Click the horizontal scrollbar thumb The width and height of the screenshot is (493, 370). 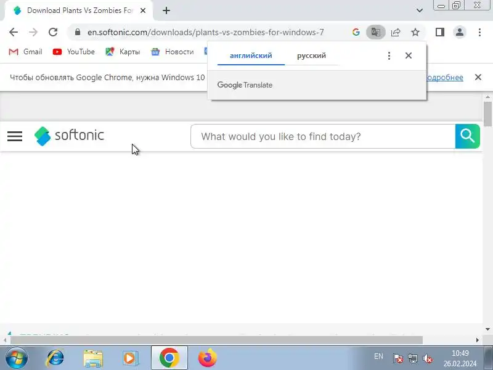217,340
